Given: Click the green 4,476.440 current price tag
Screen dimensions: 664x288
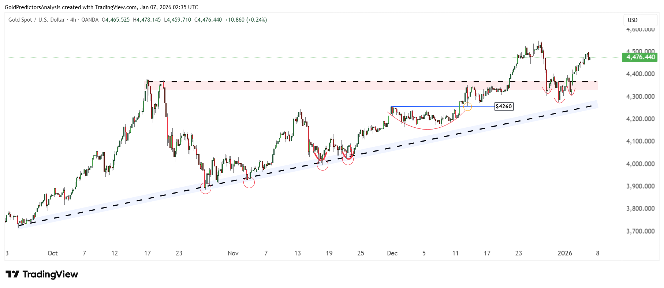Looking at the screenshot, I should (x=641, y=57).
